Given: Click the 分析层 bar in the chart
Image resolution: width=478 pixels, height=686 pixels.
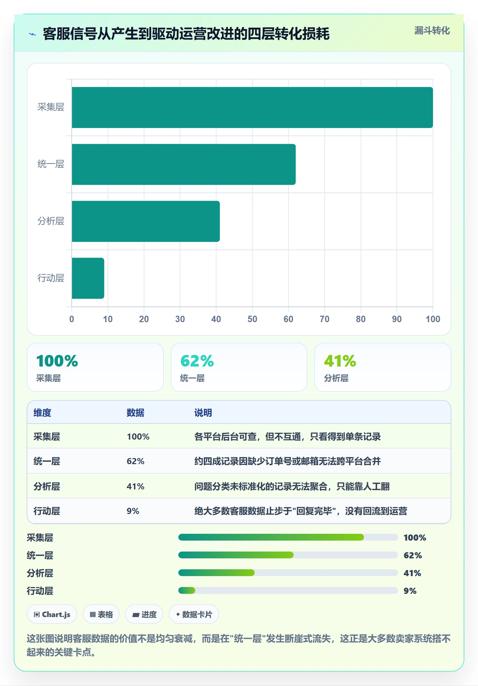Looking at the screenshot, I should [146, 221].
